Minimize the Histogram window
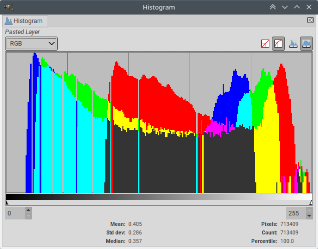This screenshot has width=318, height=249. (x=285, y=7)
